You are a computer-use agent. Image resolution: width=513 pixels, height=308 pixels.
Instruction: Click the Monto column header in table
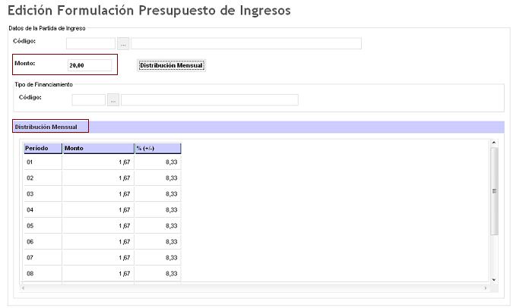(x=98, y=149)
